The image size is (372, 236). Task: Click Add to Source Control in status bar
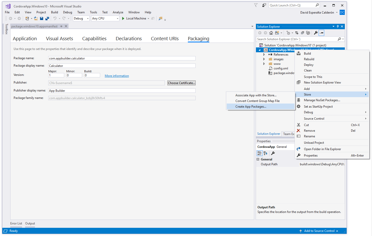[x=319, y=231]
